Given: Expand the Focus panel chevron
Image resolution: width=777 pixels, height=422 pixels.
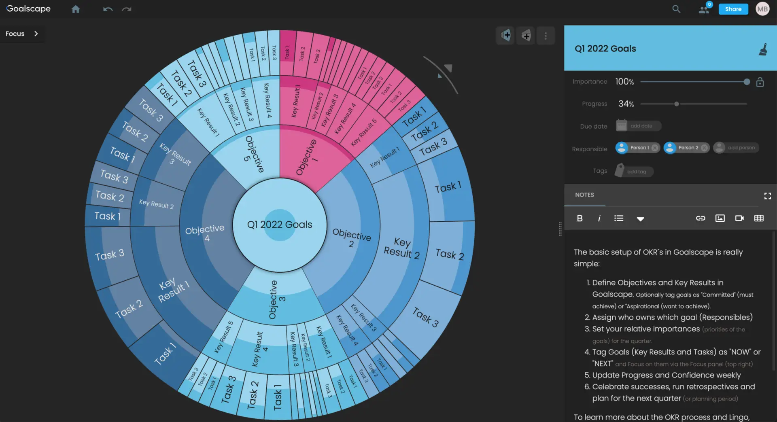Looking at the screenshot, I should coord(36,34).
